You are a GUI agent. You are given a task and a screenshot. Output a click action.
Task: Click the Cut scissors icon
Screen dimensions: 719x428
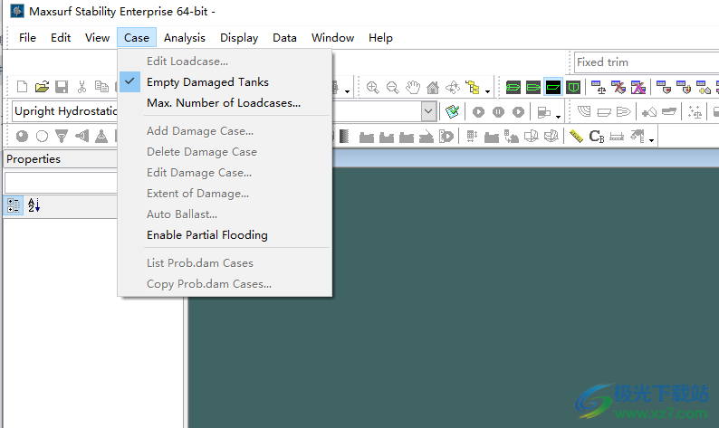81,87
